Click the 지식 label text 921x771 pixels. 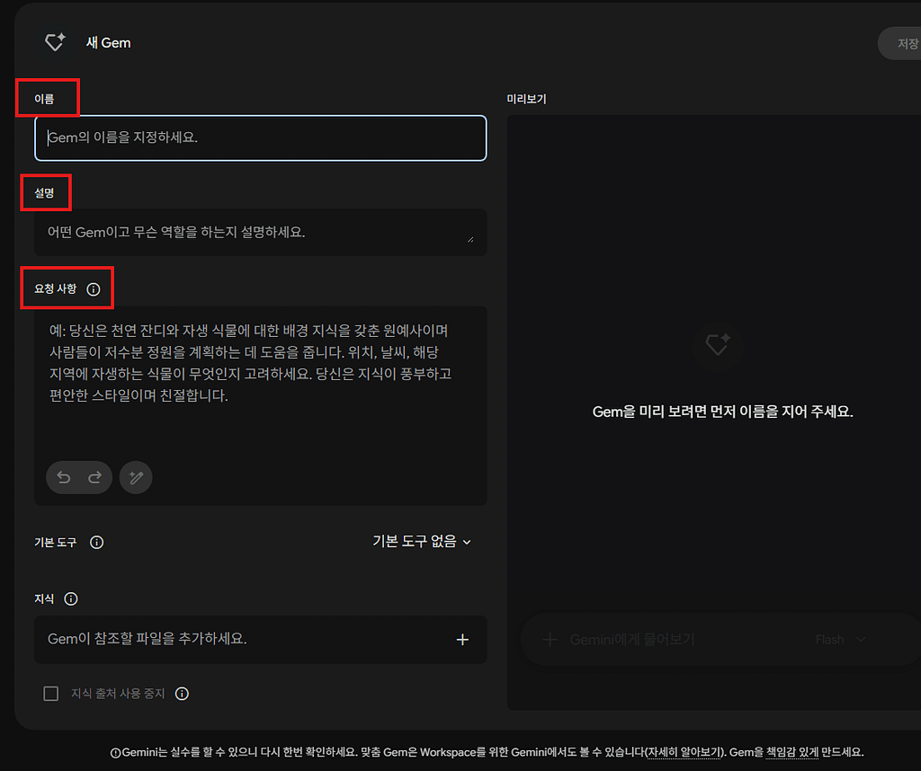[x=44, y=599]
